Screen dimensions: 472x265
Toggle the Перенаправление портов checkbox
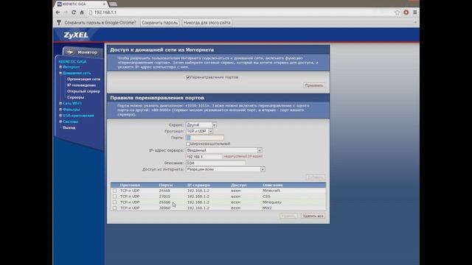click(x=188, y=77)
